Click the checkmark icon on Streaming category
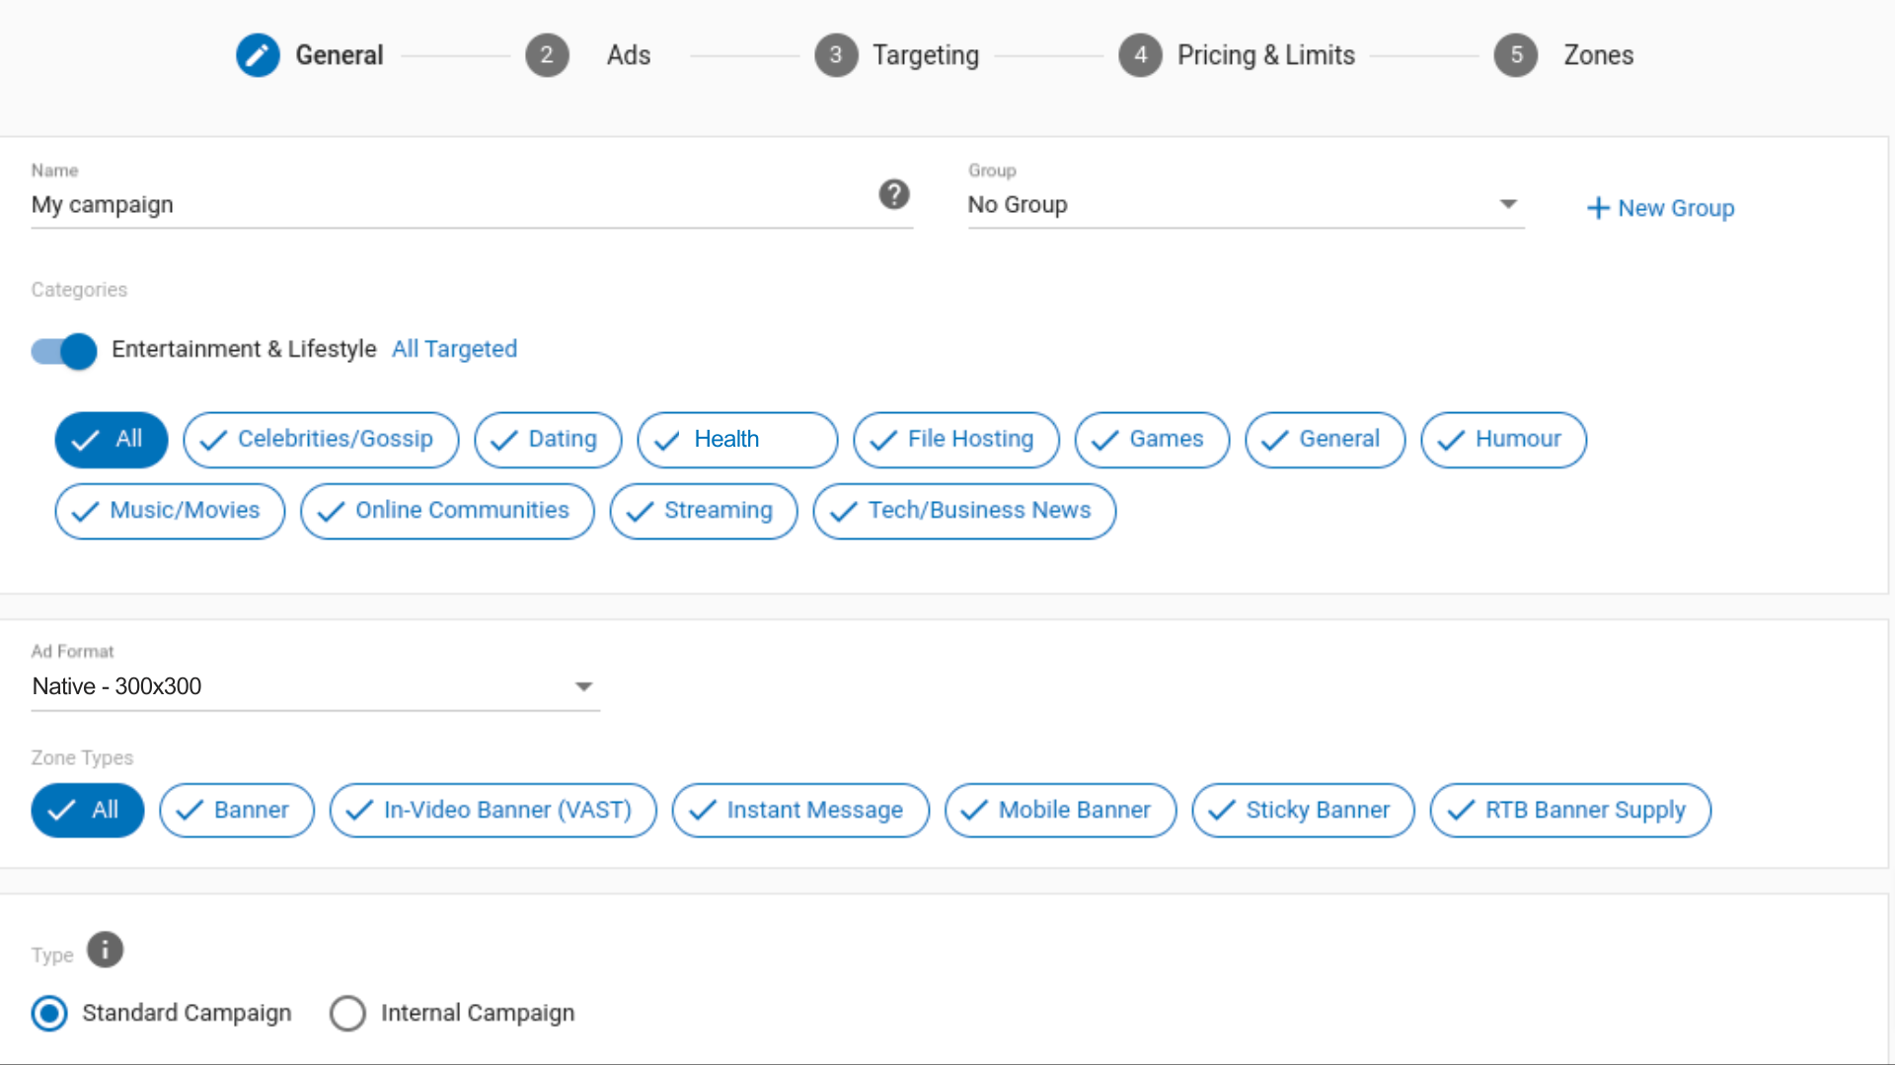Screen dimensions: 1895x1065 pyautogui.click(x=641, y=510)
